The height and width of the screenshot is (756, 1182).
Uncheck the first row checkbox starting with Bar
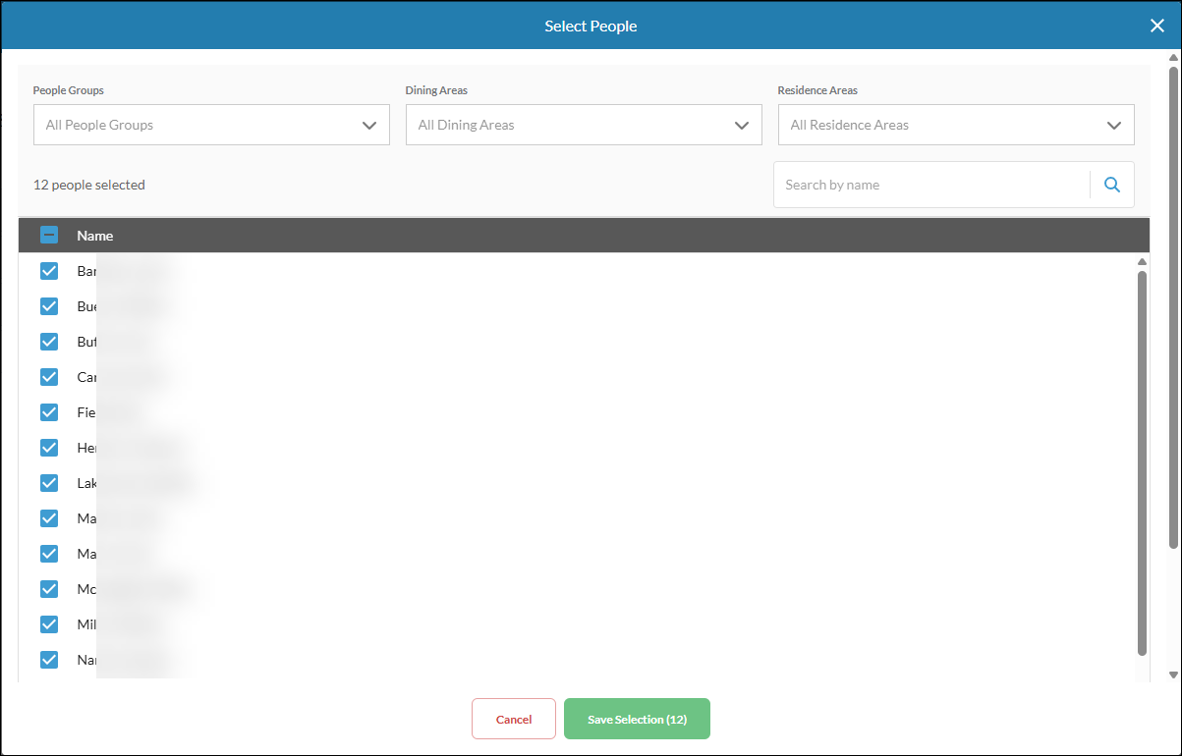[49, 271]
